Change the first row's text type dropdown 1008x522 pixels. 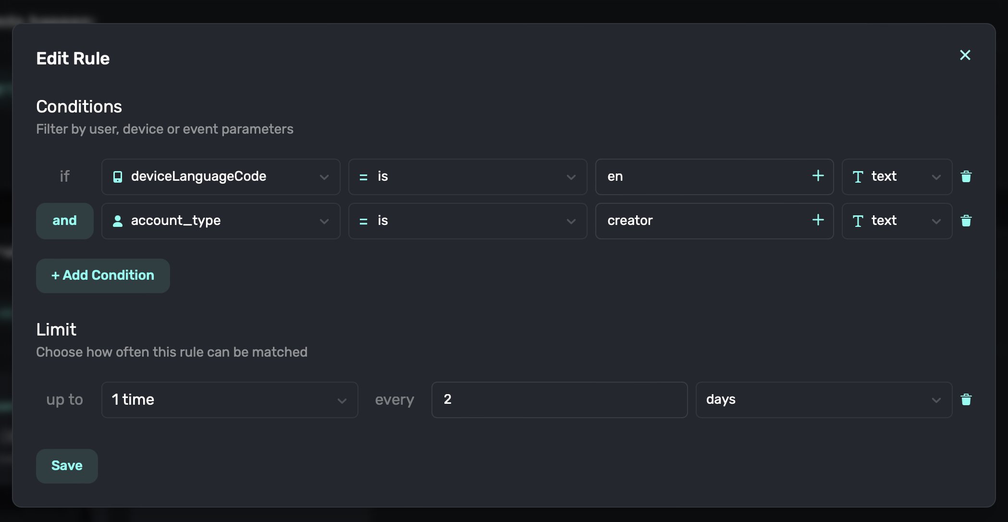897,176
